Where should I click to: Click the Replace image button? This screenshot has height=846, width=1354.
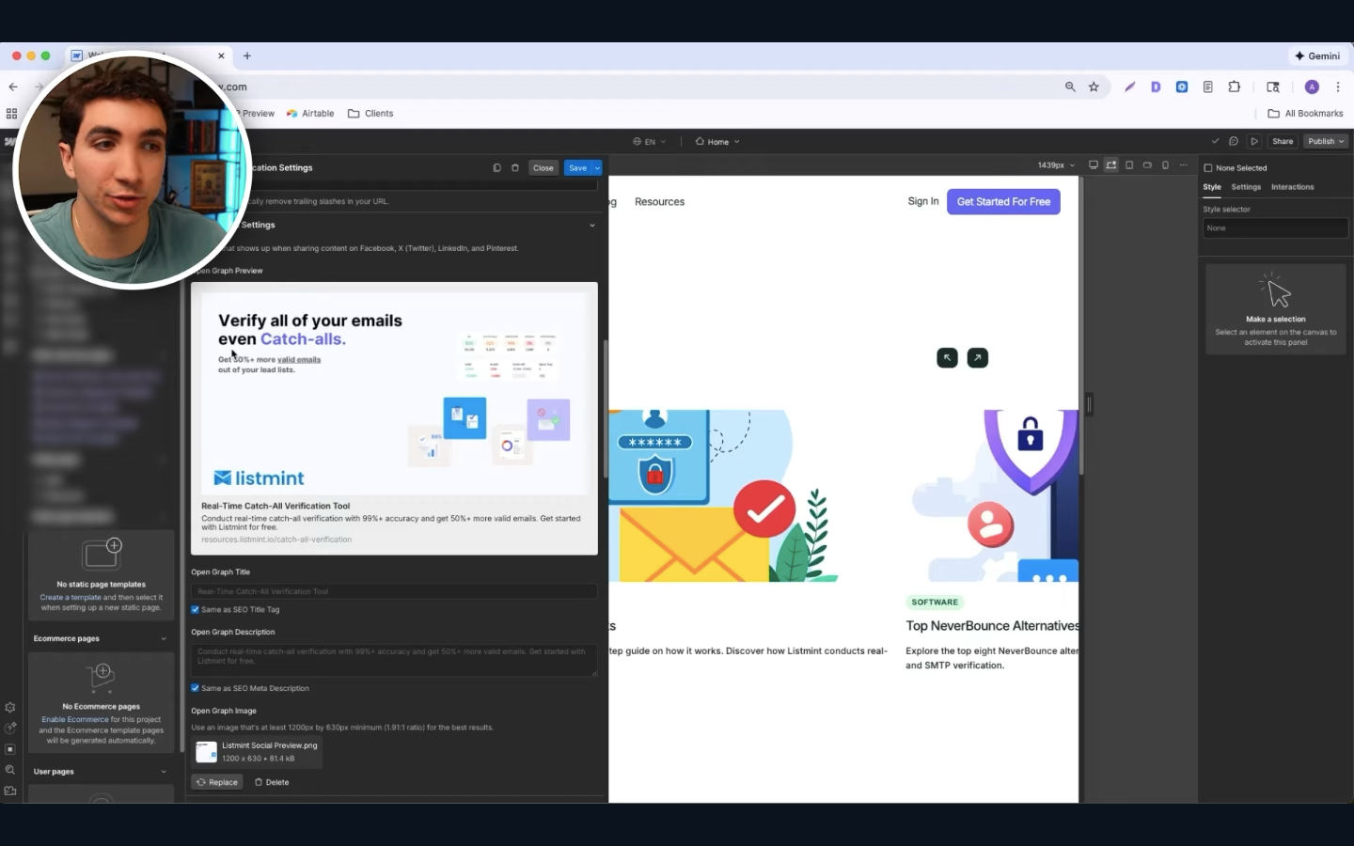tap(217, 782)
